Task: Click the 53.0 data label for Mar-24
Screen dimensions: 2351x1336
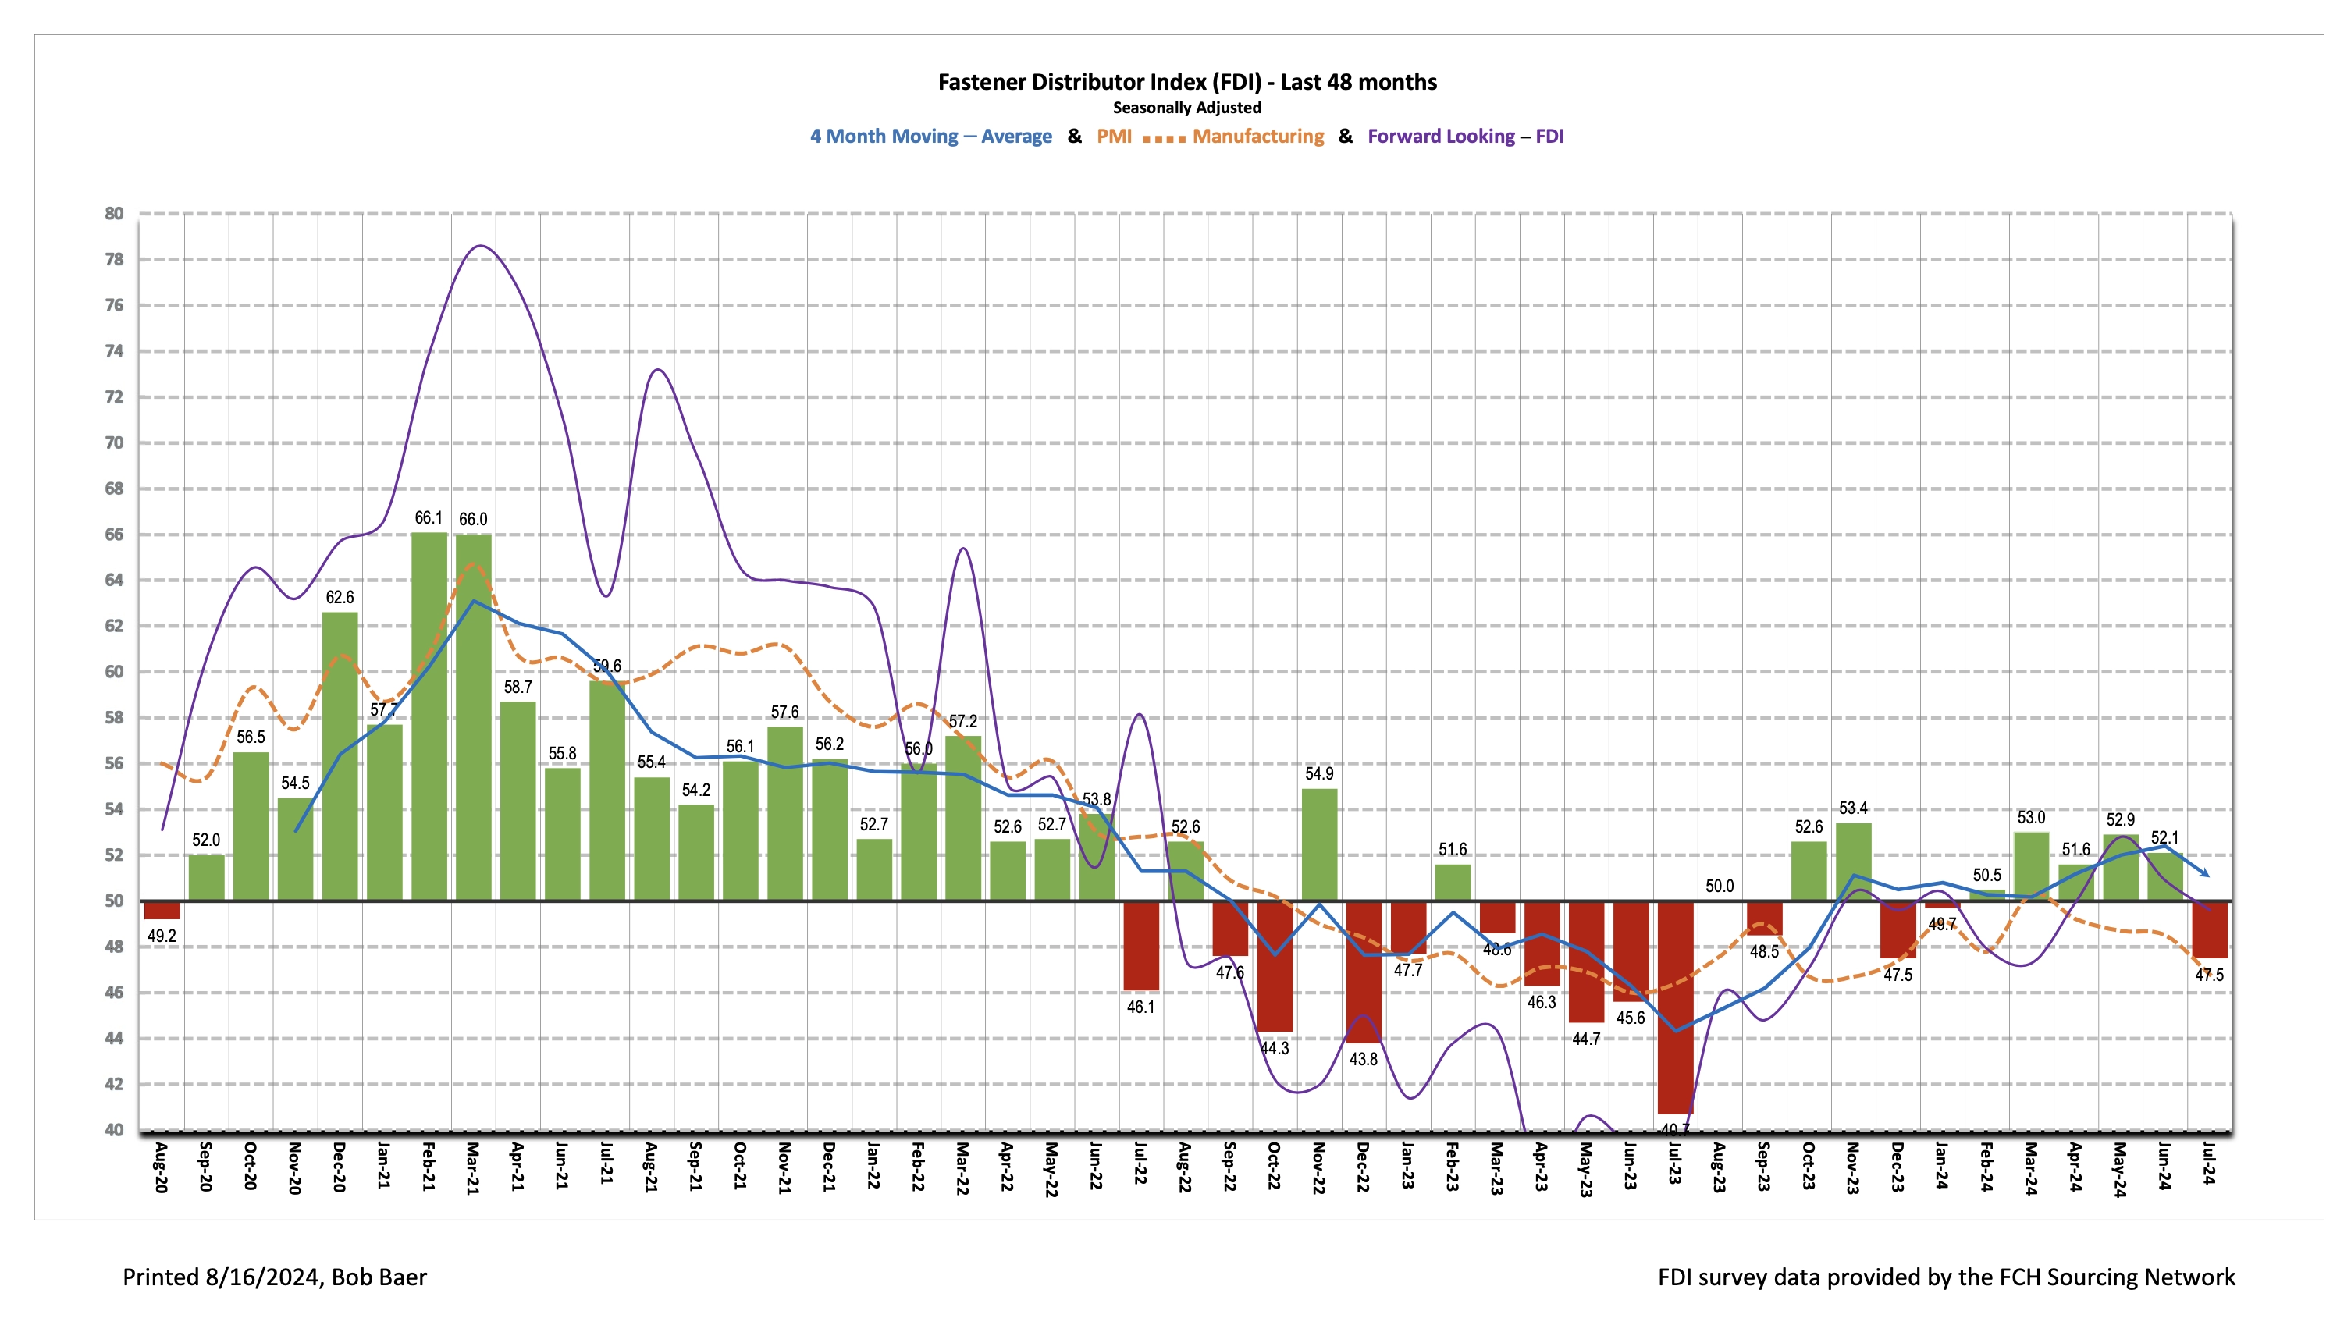Action: [x=2032, y=816]
